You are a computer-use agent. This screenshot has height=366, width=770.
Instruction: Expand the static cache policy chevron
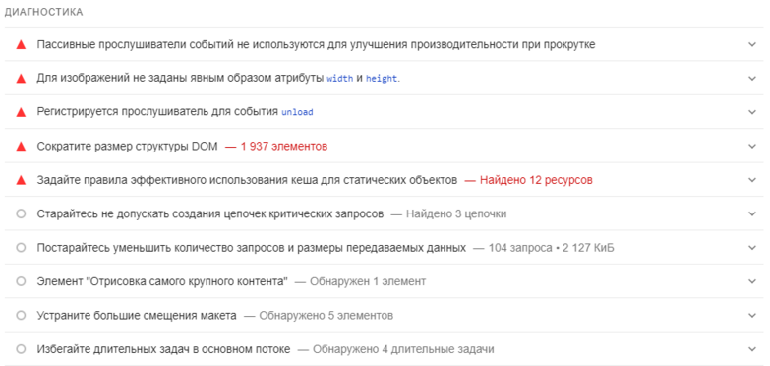click(752, 180)
